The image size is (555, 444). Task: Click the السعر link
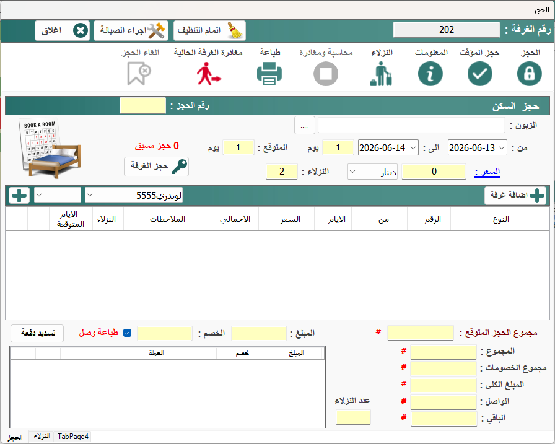point(487,172)
